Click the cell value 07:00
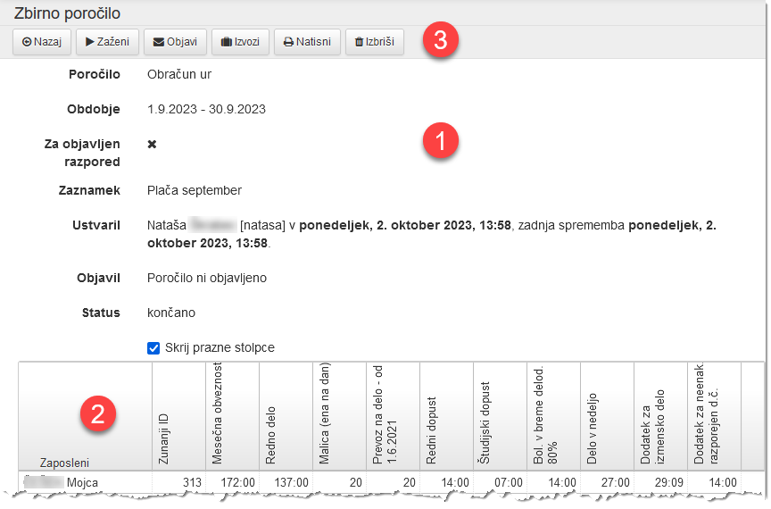This screenshot has height=509, width=771. [509, 483]
